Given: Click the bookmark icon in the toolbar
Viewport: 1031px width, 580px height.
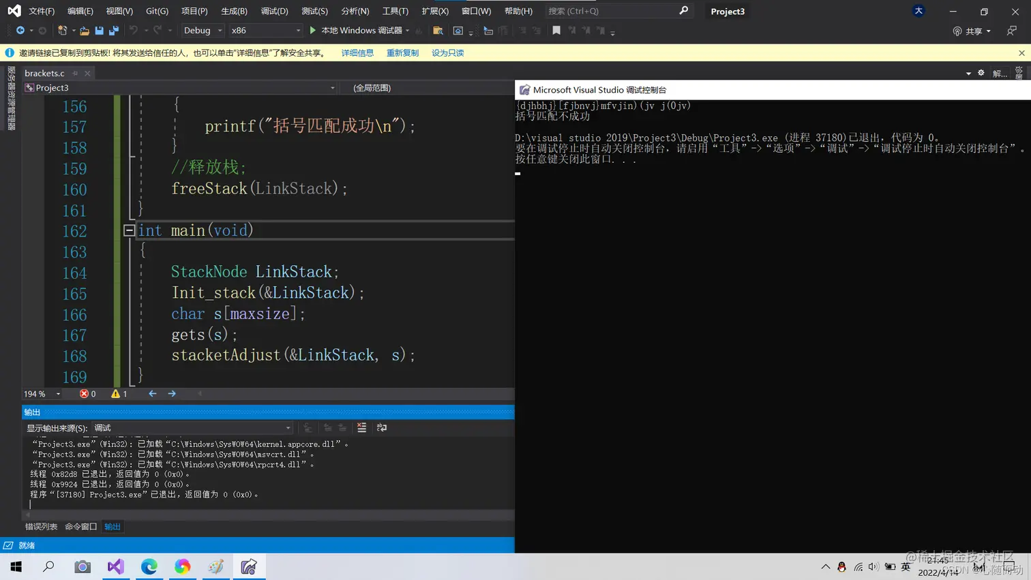Looking at the screenshot, I should [x=556, y=31].
